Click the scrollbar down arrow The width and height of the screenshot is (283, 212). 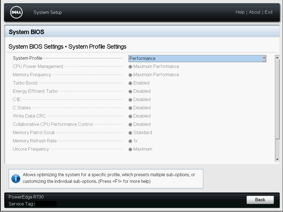(x=277, y=159)
